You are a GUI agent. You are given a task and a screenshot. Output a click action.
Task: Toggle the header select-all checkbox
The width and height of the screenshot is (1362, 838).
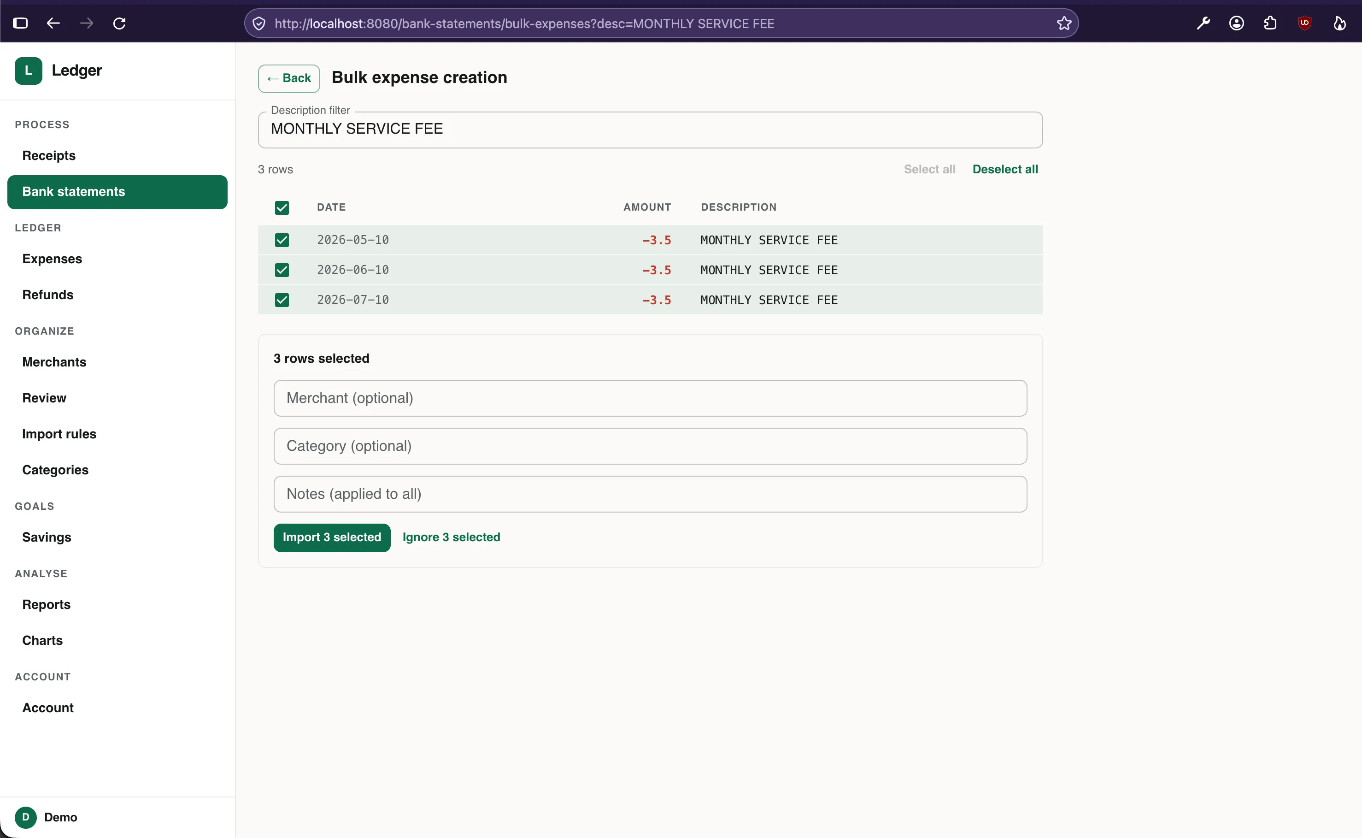pos(282,208)
